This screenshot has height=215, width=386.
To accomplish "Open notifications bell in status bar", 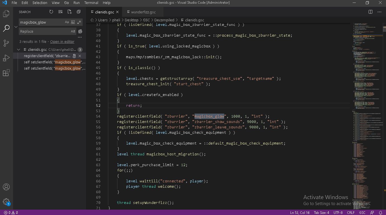I will tap(381, 212).
